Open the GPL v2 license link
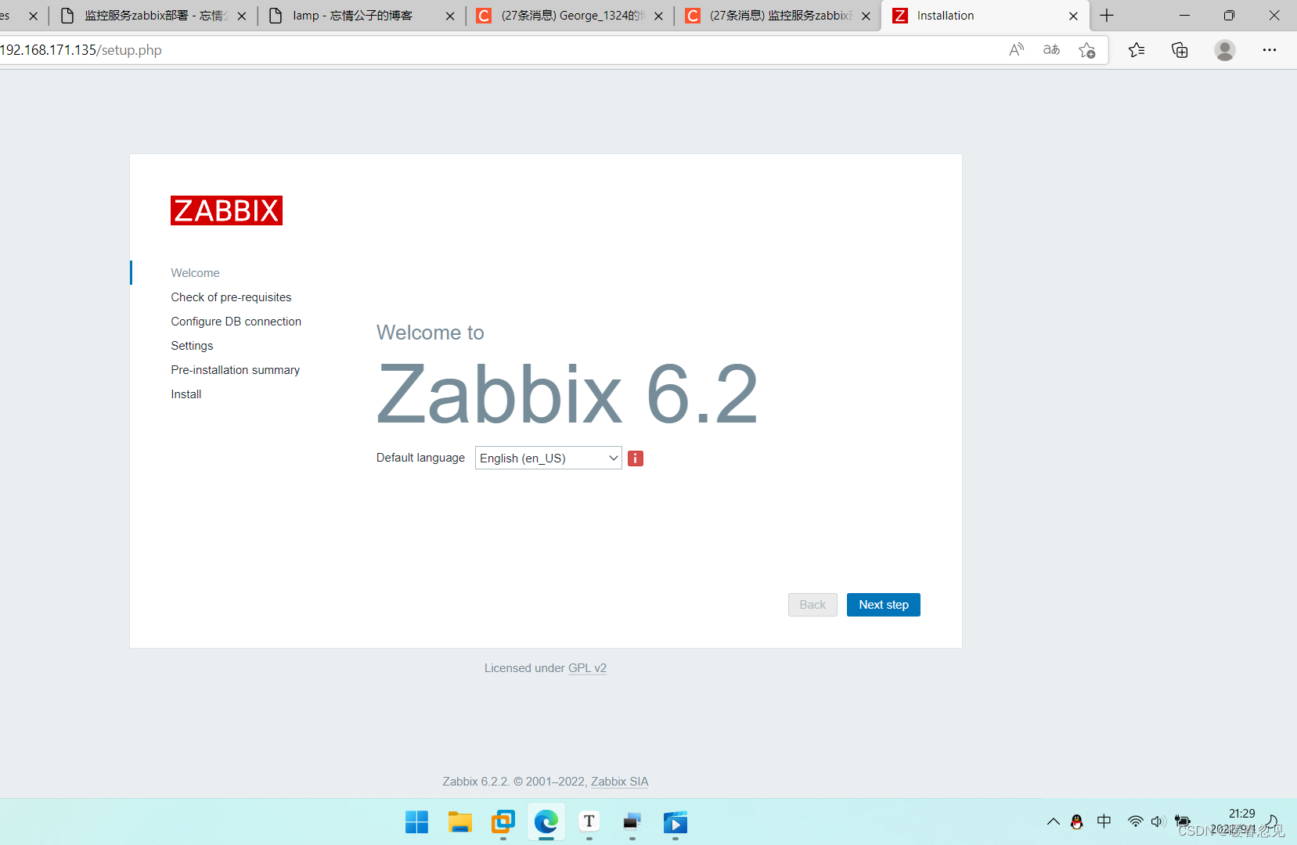Viewport: 1297px width, 845px height. point(587,668)
